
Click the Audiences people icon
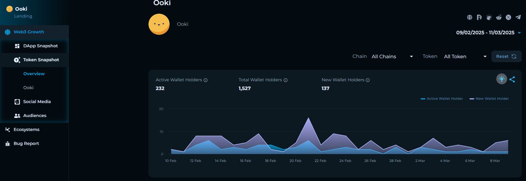17,116
